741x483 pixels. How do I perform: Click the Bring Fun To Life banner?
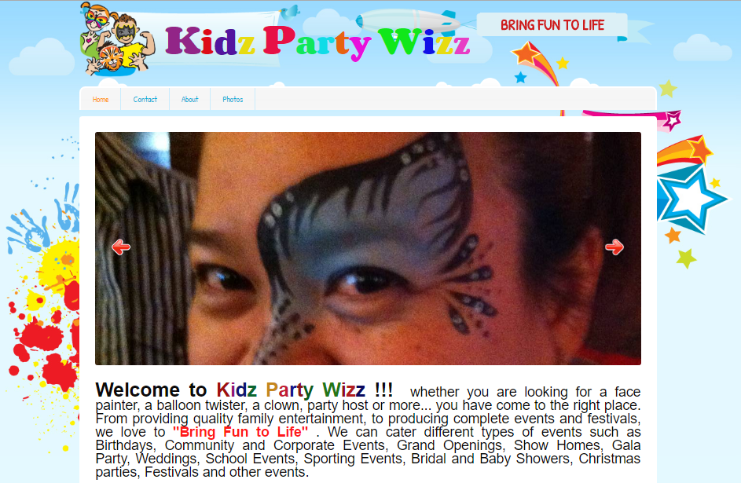click(x=552, y=25)
